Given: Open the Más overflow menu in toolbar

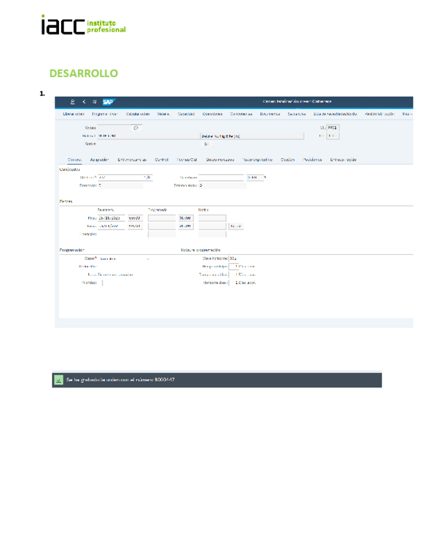Looking at the screenshot, I should (x=407, y=114).
